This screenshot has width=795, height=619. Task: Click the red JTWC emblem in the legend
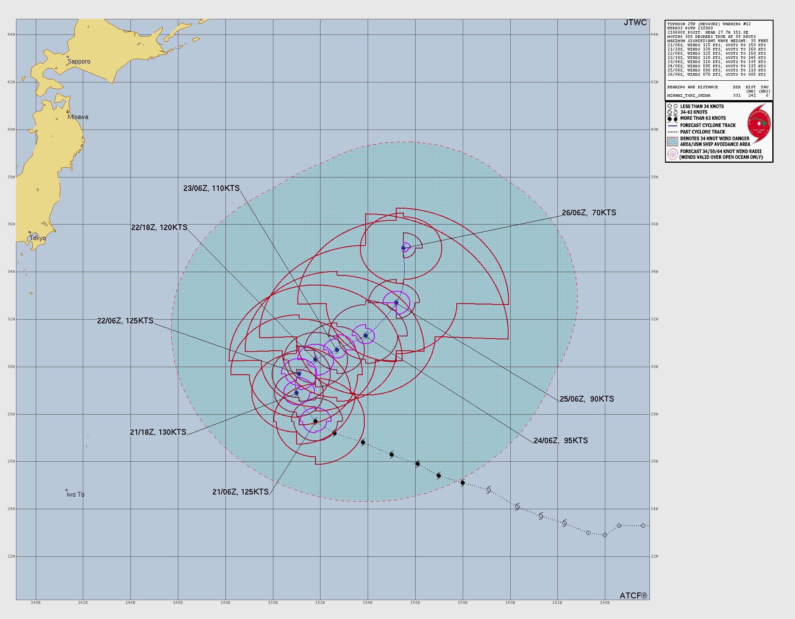[x=759, y=124]
